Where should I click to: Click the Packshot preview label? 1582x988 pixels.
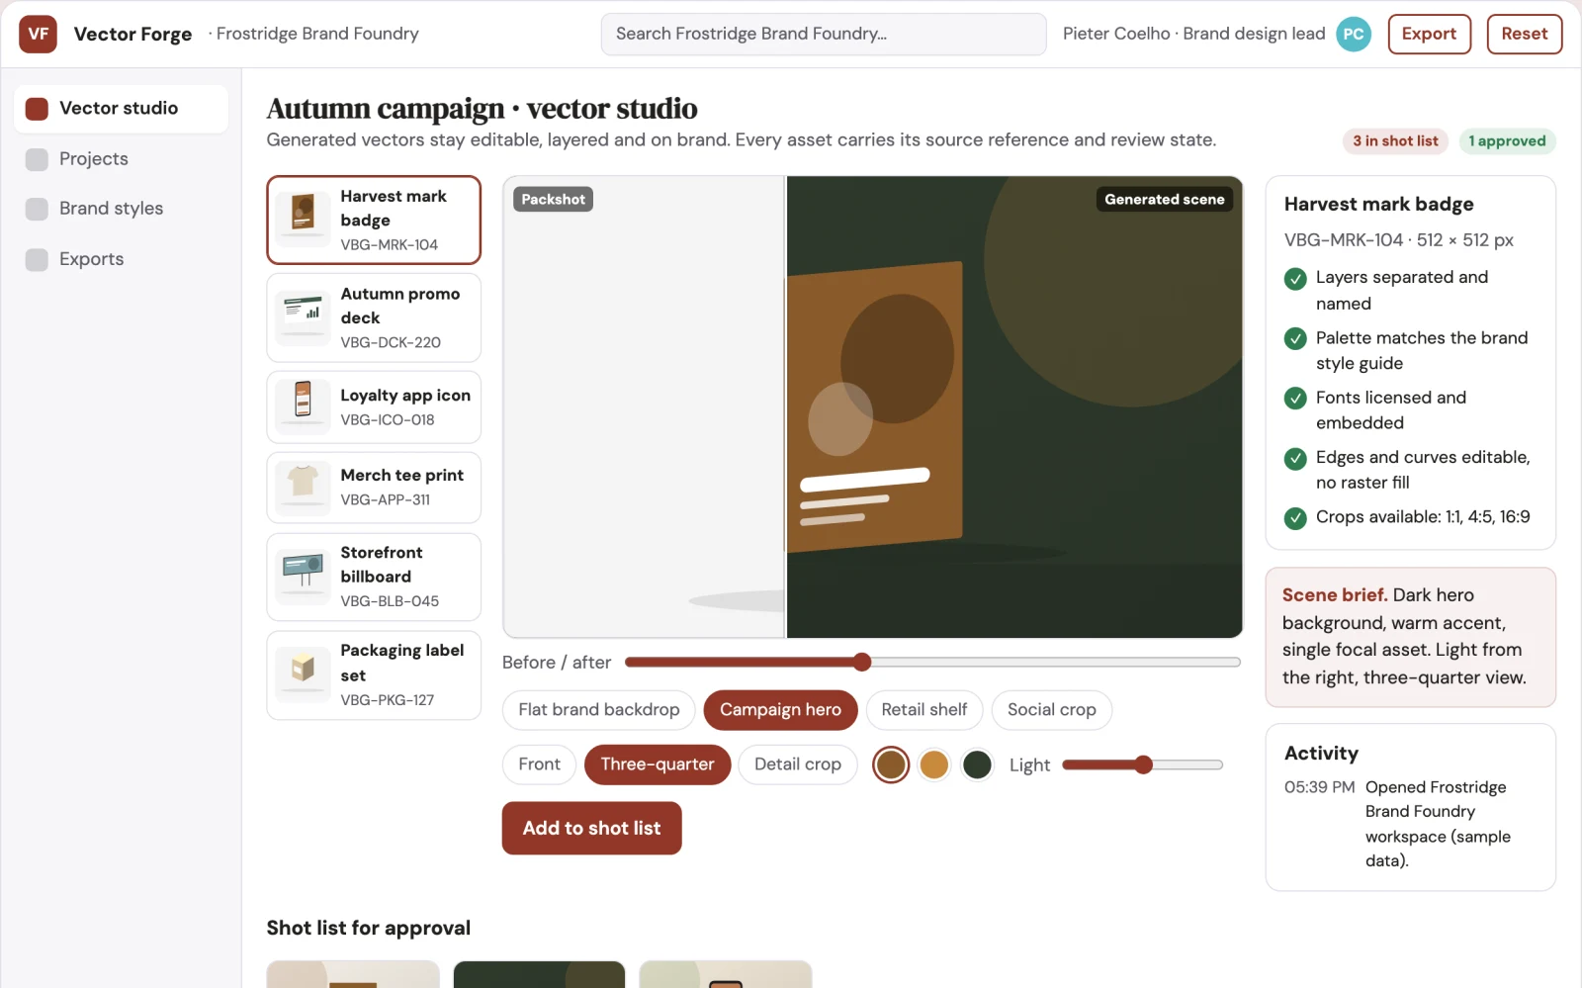point(553,200)
